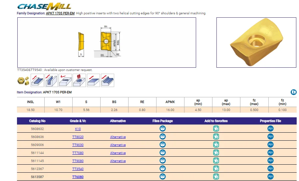Image resolution: width=299 pixels, height=181 pixels.
Task: Open P21 properties file for 5608636
Action: coord(270,137)
